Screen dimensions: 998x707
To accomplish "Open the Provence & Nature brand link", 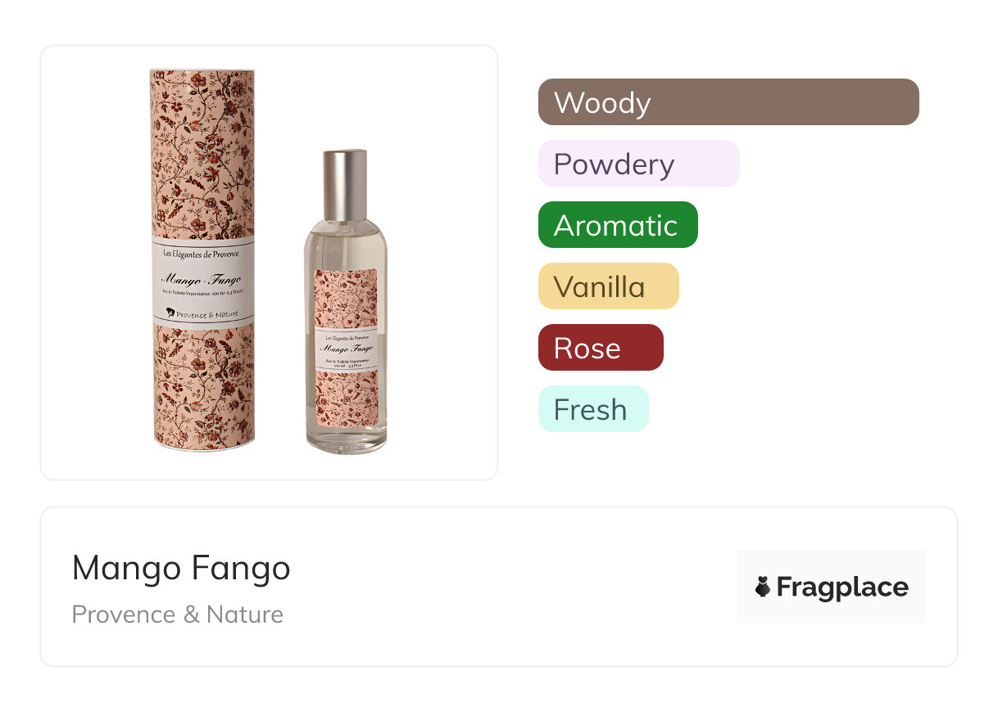I will [178, 615].
